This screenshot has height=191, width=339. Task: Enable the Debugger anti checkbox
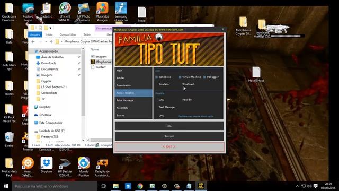point(204,77)
